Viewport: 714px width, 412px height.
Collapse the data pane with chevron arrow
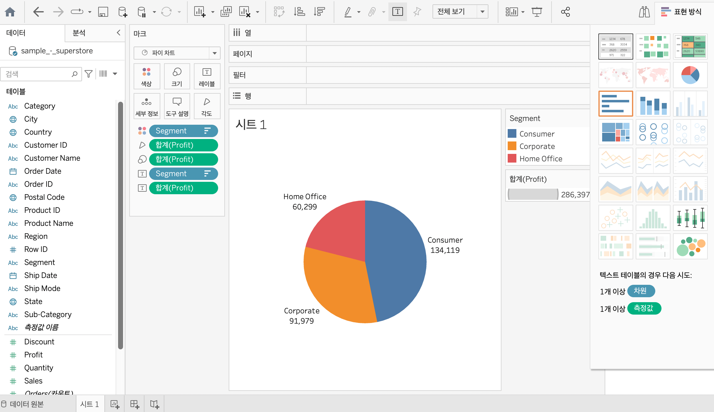coord(118,33)
